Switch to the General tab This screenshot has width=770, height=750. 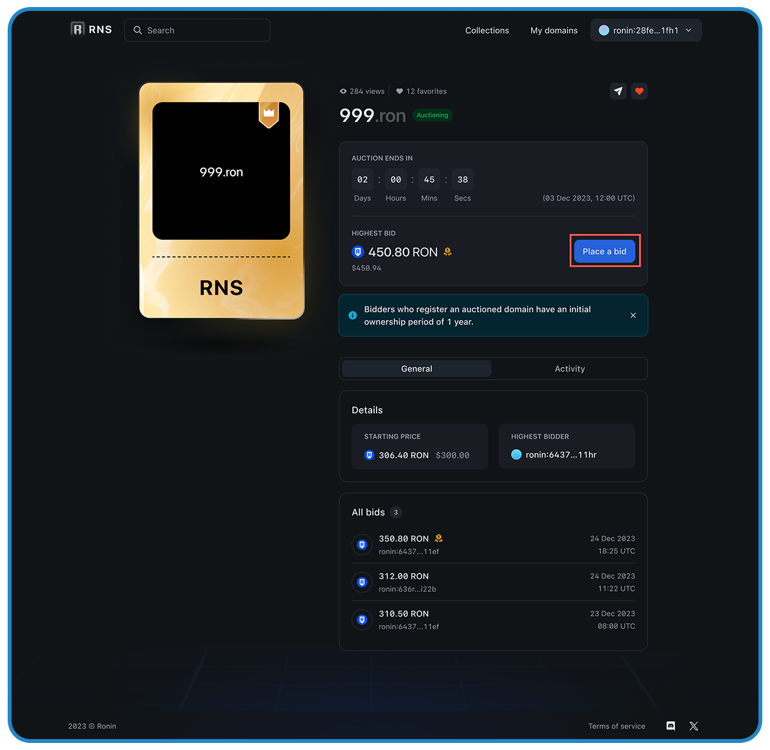417,369
